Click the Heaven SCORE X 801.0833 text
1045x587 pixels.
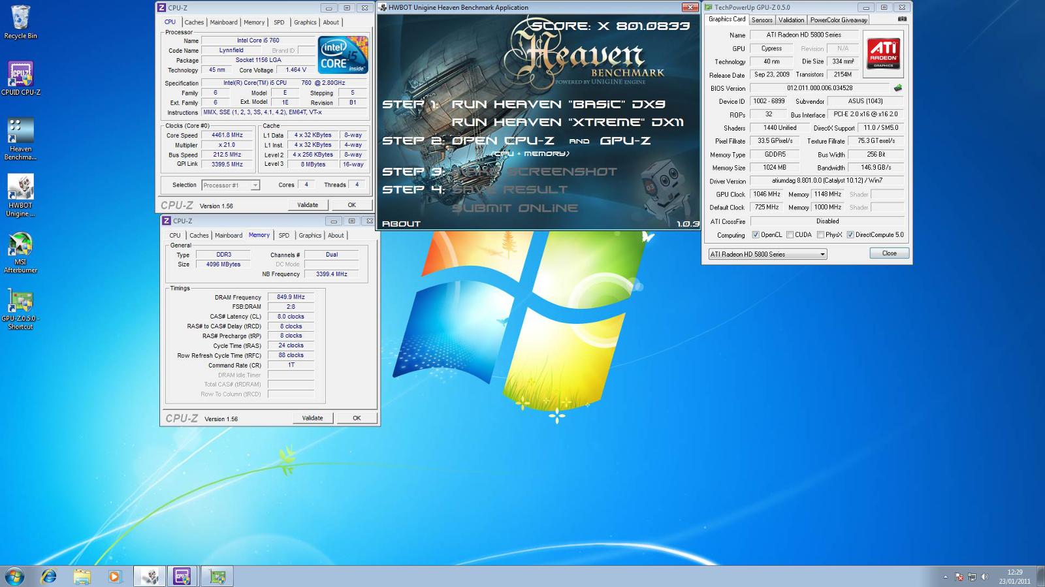click(x=610, y=26)
